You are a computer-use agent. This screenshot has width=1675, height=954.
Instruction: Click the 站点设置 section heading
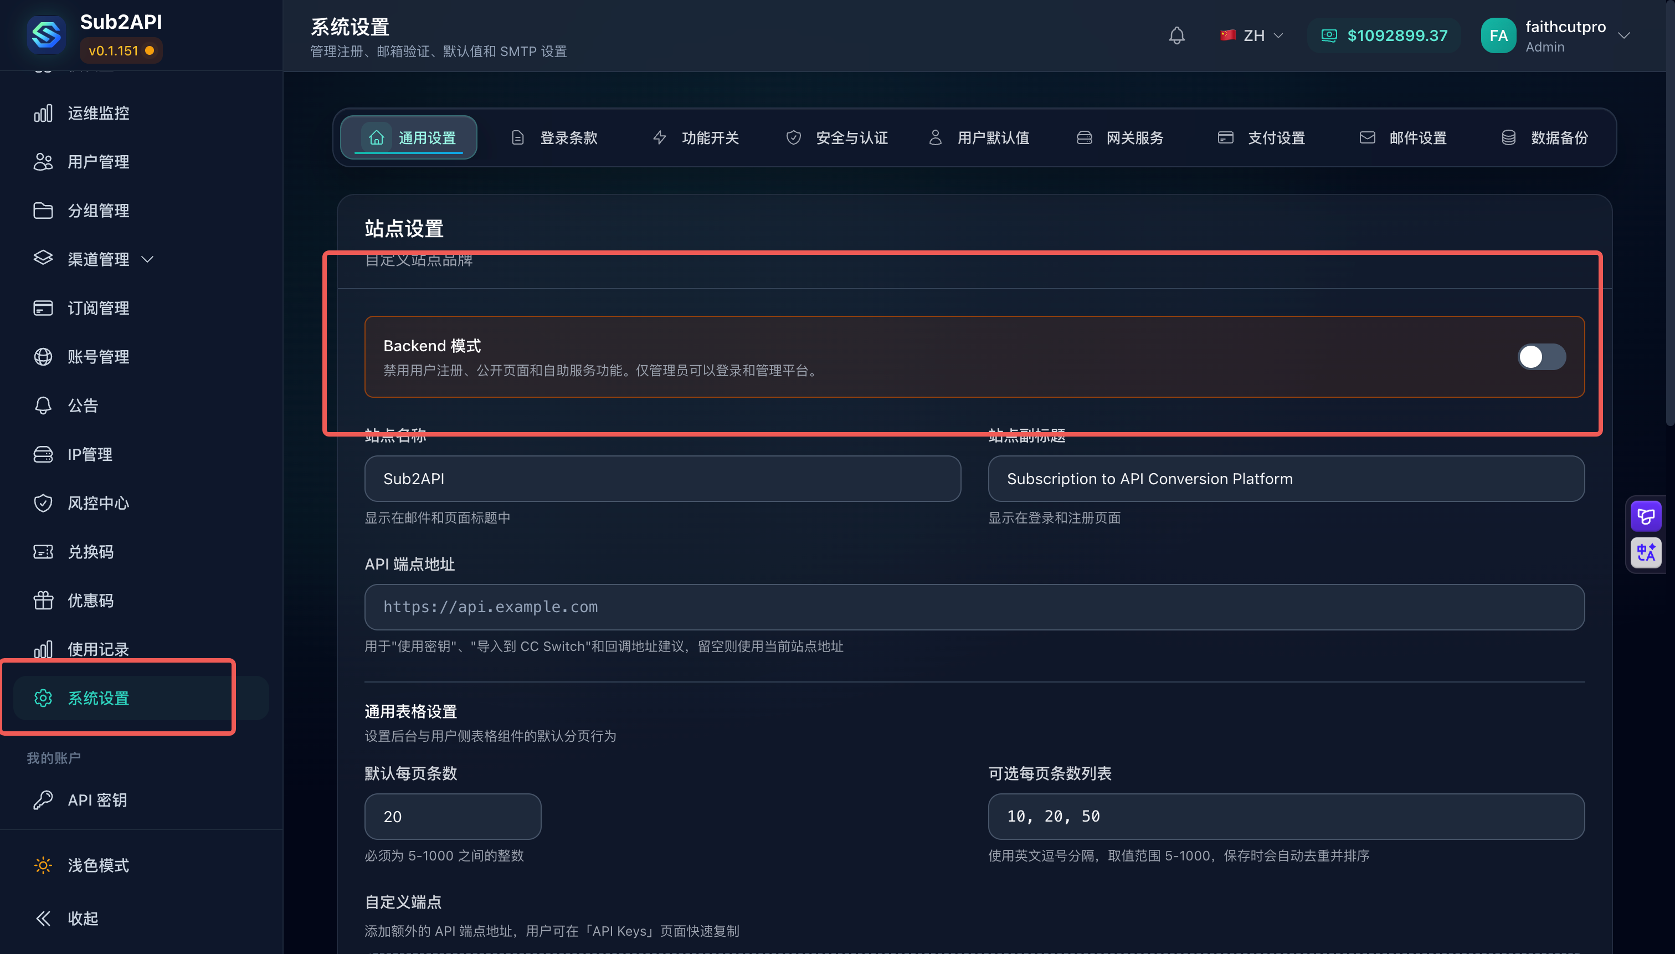[x=404, y=229]
